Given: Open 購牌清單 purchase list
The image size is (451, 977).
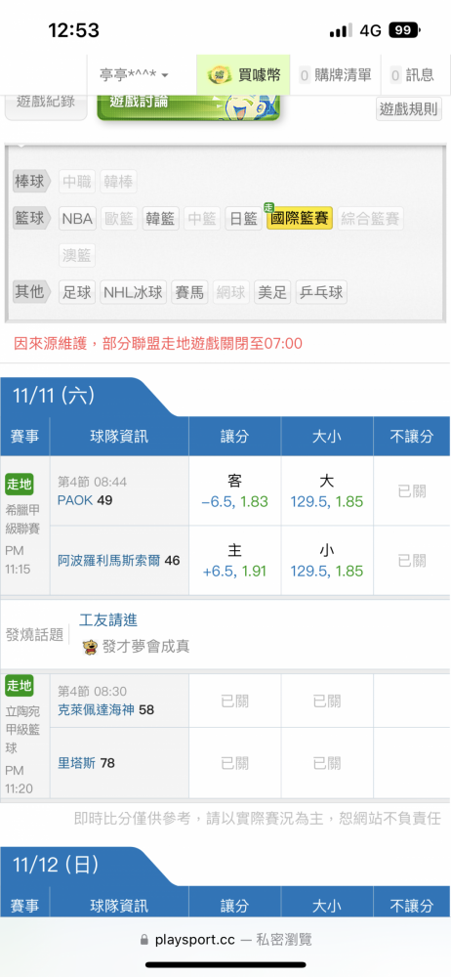Looking at the screenshot, I should (x=336, y=75).
